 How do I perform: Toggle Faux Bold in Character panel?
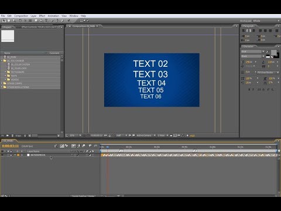tap(249, 90)
